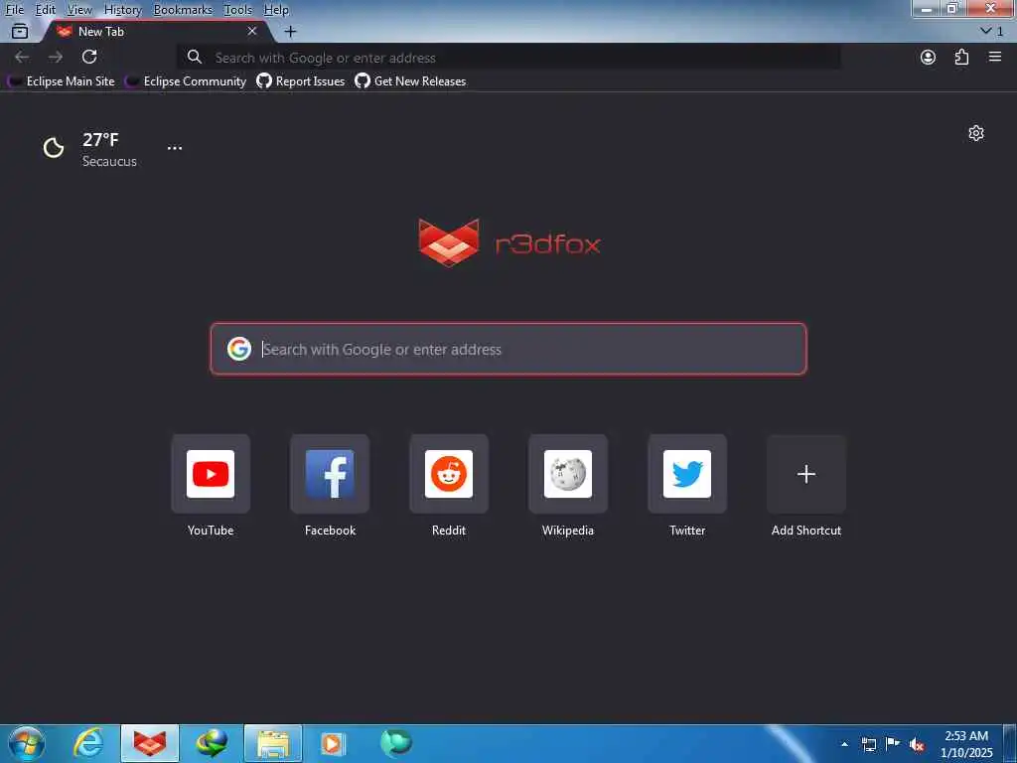1017x763 pixels.
Task: Click the 27°F temperature reading
Action: pos(100,139)
